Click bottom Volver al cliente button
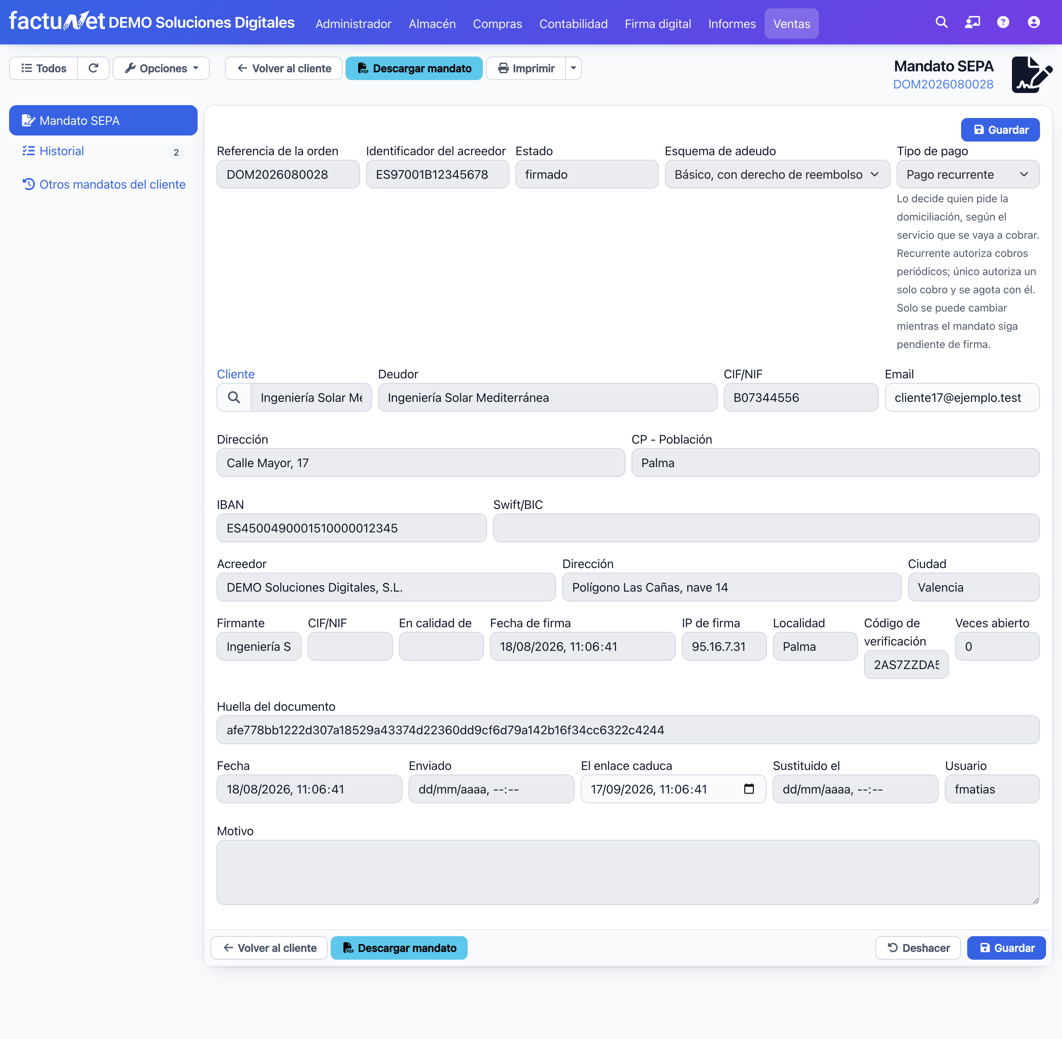1062x1039 pixels. click(x=269, y=948)
